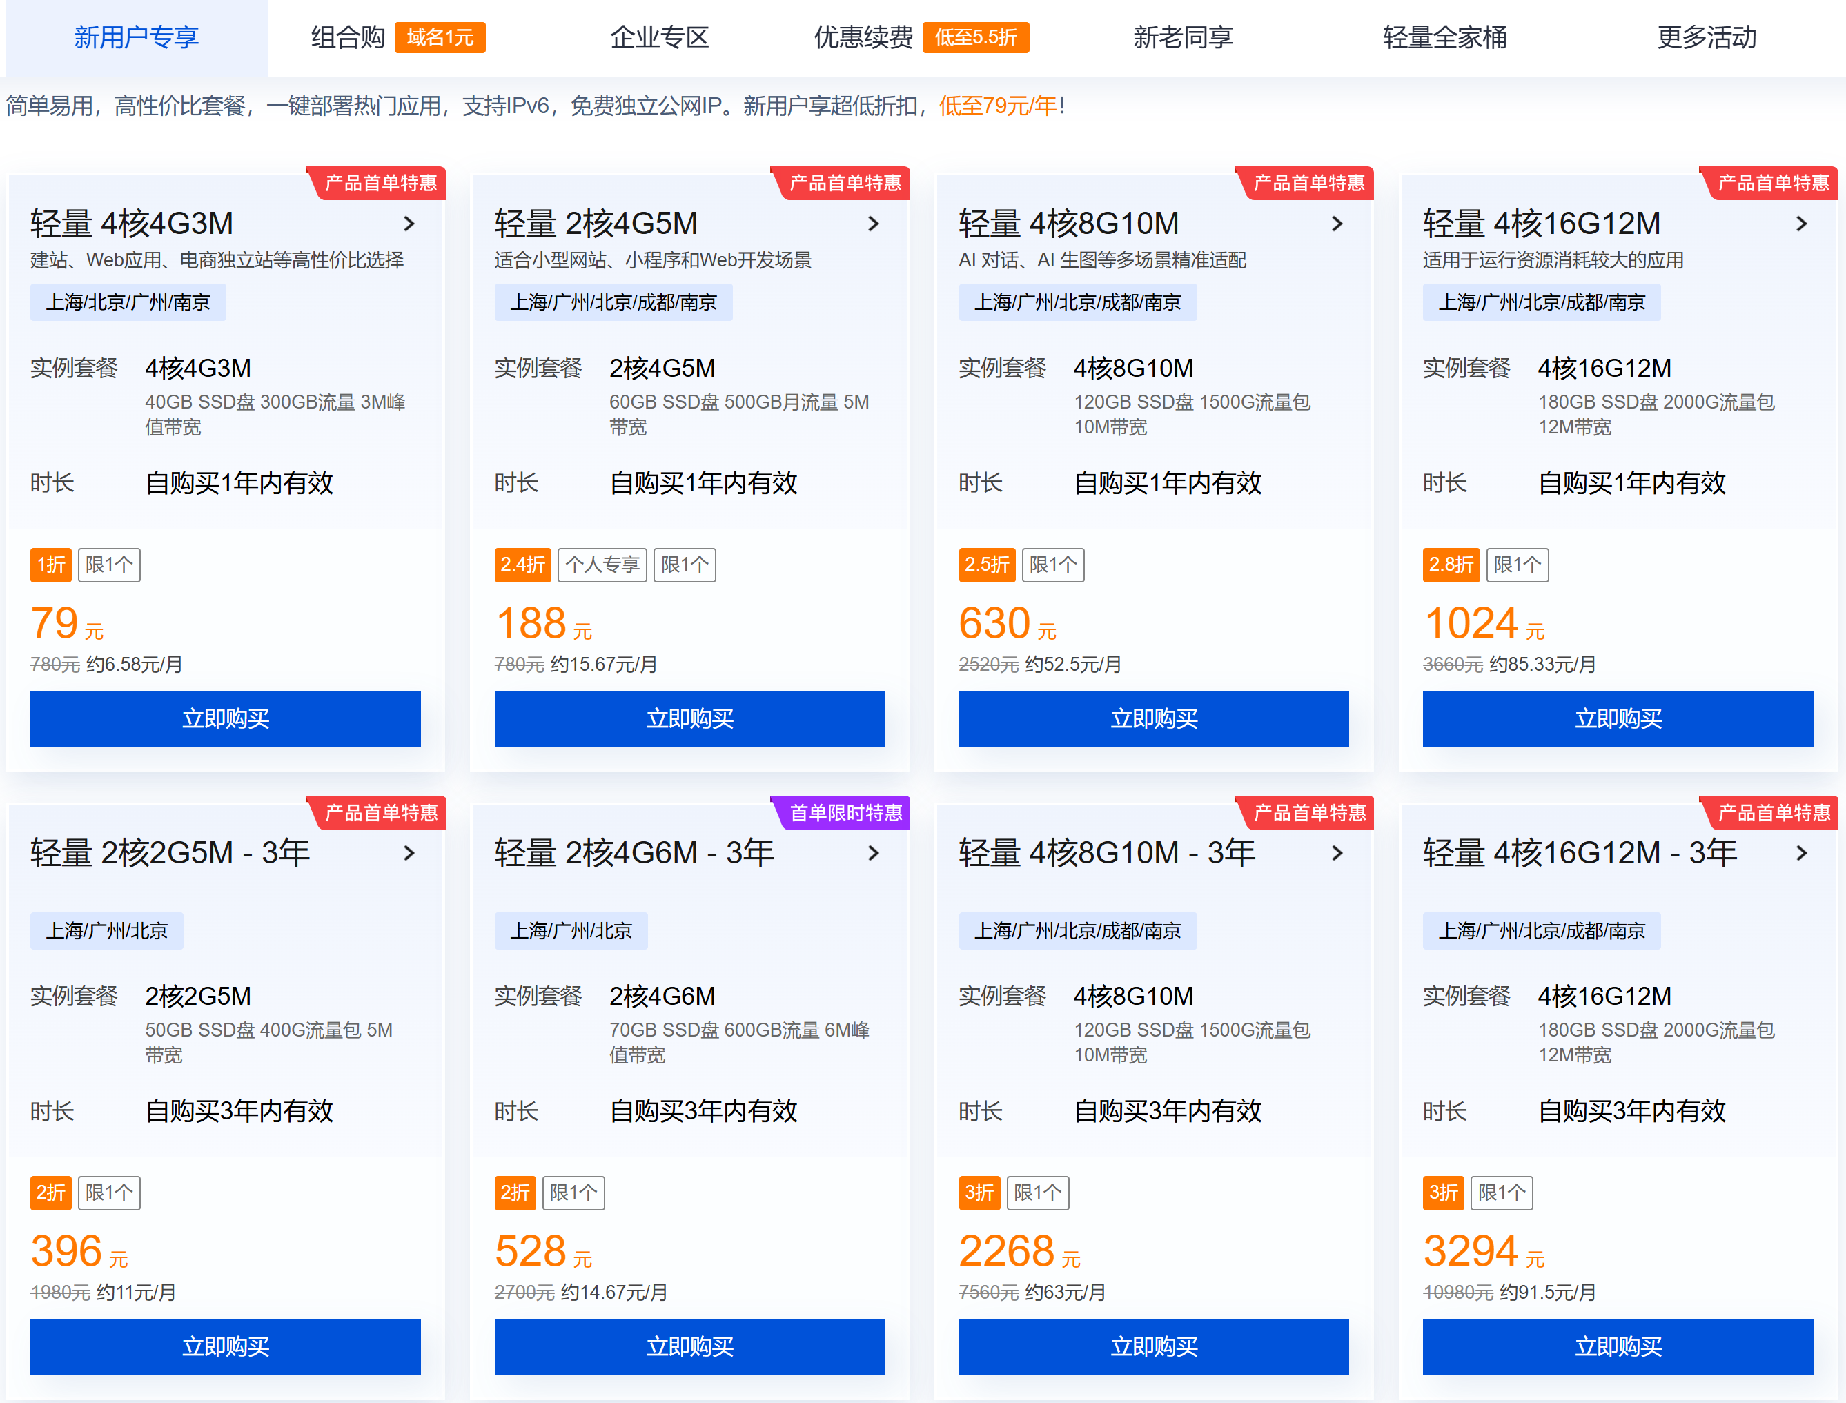Expand details arrow of 轻量 4核4G3M card
1846x1403 pixels.
pyautogui.click(x=409, y=224)
